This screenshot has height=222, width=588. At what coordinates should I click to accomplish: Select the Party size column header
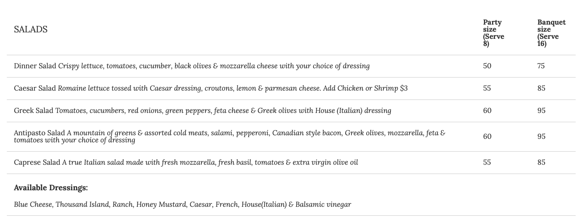click(x=493, y=33)
